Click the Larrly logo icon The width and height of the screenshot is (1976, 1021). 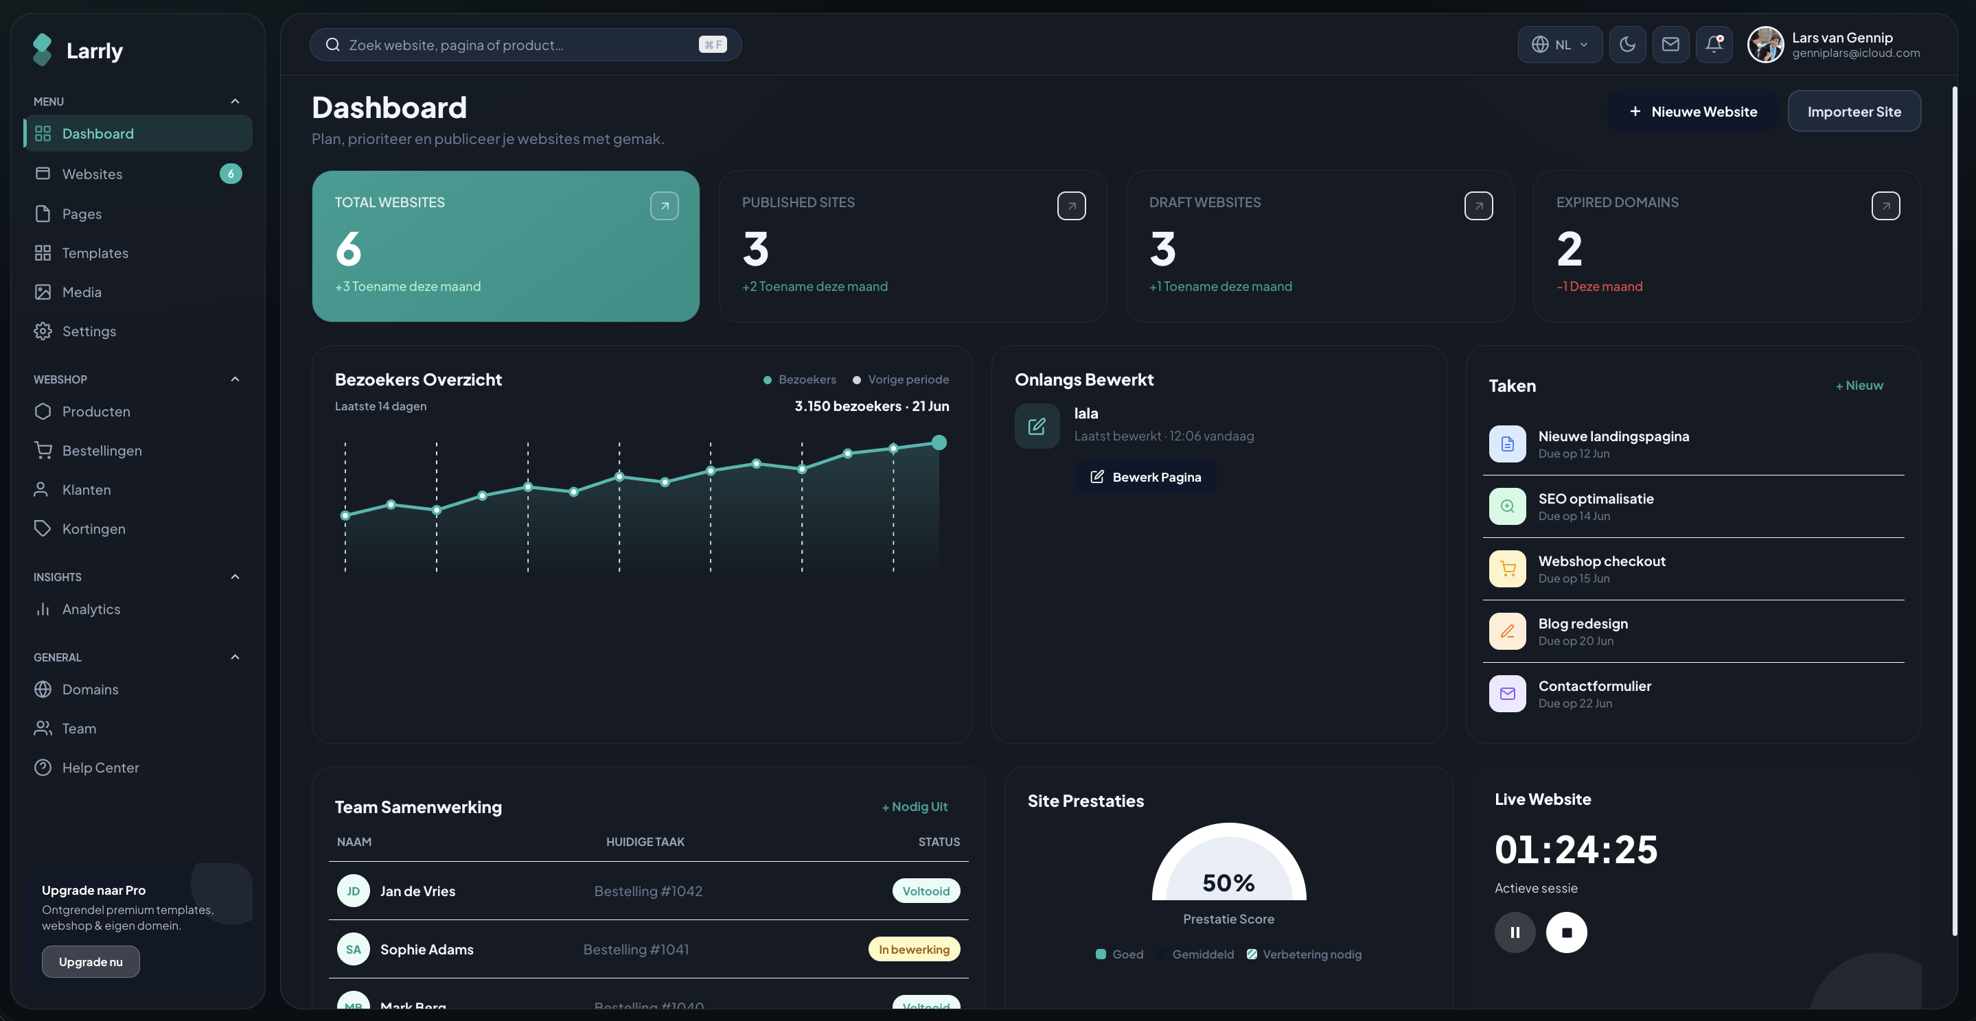[x=43, y=50]
